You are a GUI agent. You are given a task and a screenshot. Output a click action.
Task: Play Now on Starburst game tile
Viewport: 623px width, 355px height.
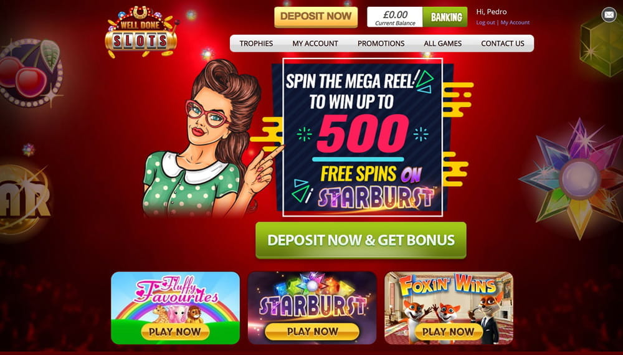(x=312, y=331)
